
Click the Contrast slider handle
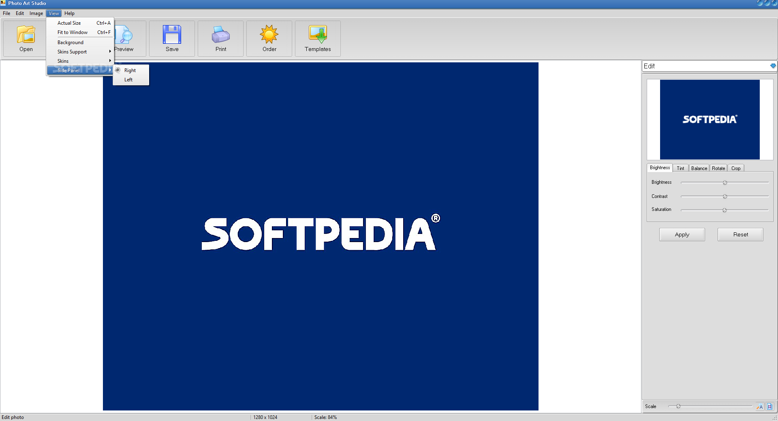[x=725, y=196]
